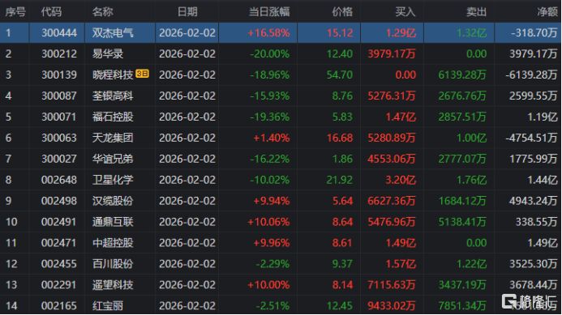Click stock code 300444

58,33
